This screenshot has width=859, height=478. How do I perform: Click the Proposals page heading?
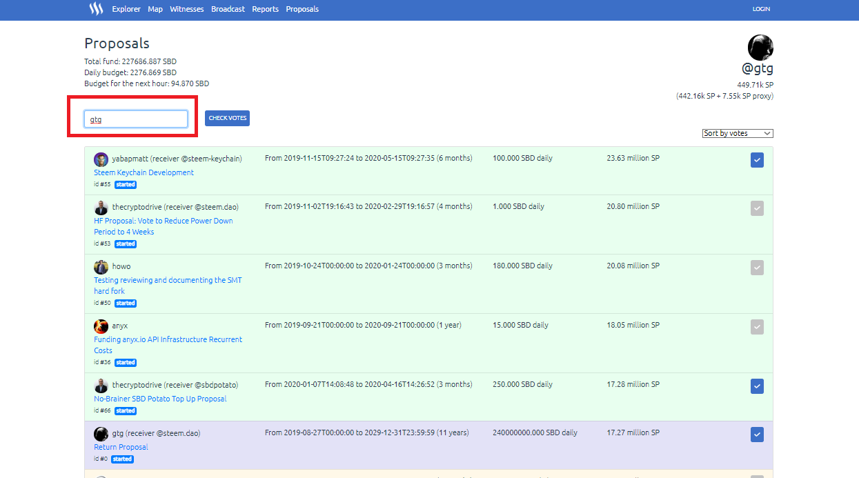click(117, 43)
